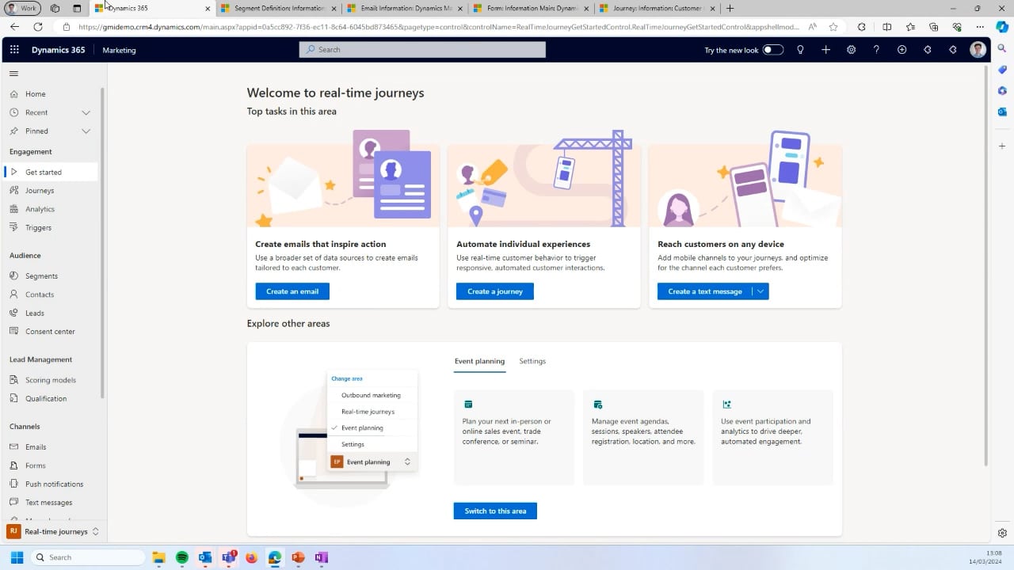The width and height of the screenshot is (1014, 570).
Task: Select the Settings tab under Explore other areas
Action: pos(532,361)
